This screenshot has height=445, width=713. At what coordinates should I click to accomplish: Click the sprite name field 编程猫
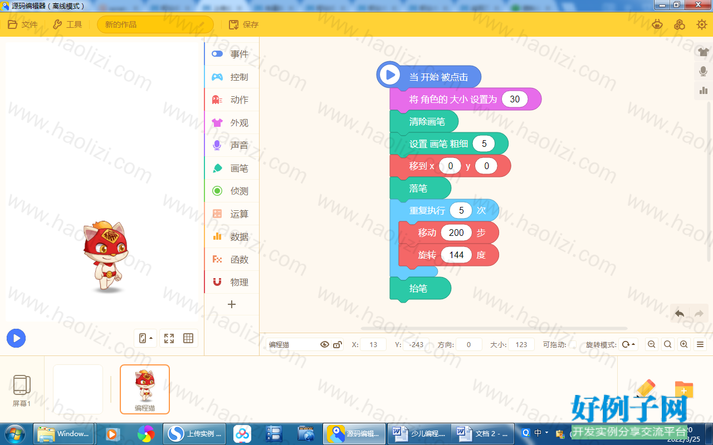pos(292,344)
